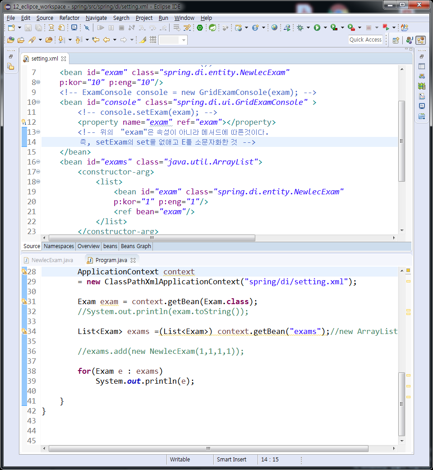The width and height of the screenshot is (433, 470).
Task: Click the warning marker on line 31
Action: coord(24,301)
